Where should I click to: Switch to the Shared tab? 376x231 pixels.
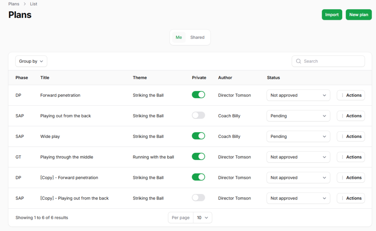coord(197,37)
